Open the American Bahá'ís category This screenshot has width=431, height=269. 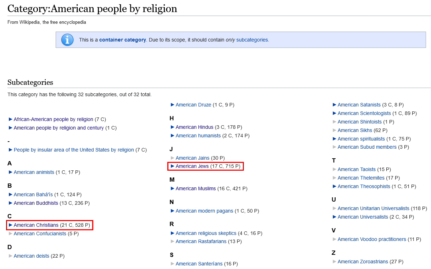[33, 194]
